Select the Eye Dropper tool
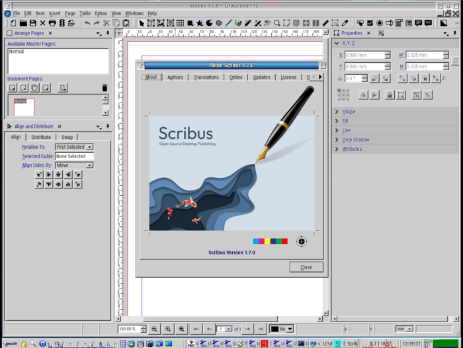 tap(345, 23)
